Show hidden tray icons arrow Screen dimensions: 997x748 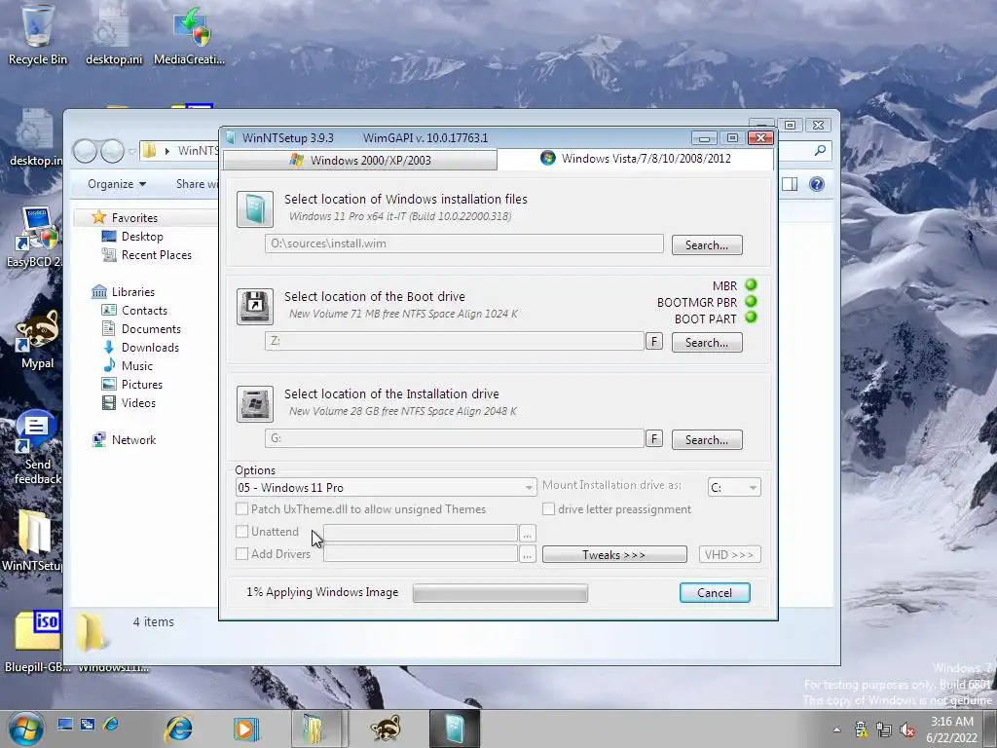836,729
